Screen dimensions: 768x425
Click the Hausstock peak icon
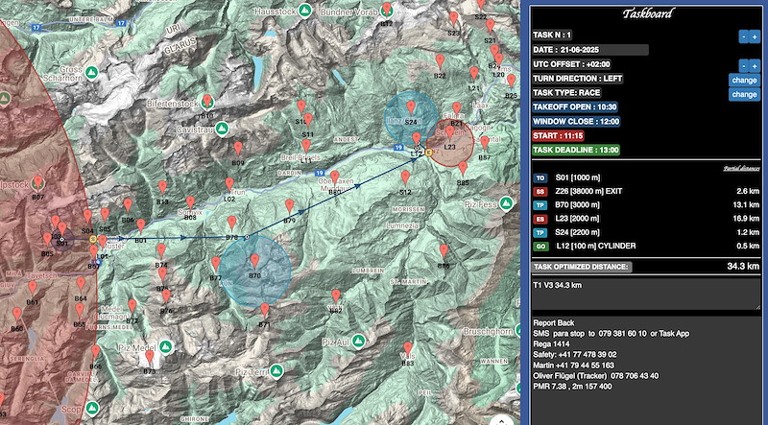click(x=304, y=11)
